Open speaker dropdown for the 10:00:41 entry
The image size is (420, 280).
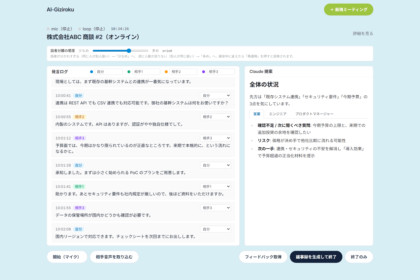pyautogui.click(x=215, y=95)
